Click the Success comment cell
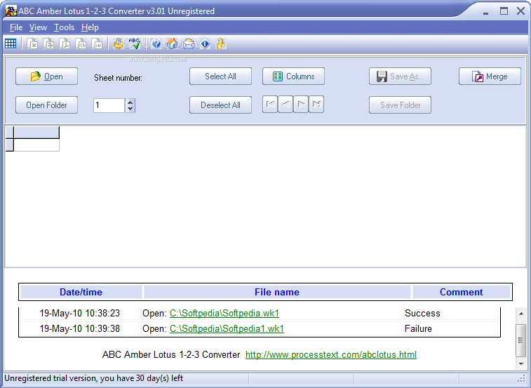The width and height of the screenshot is (531, 388). pyautogui.click(x=452, y=313)
